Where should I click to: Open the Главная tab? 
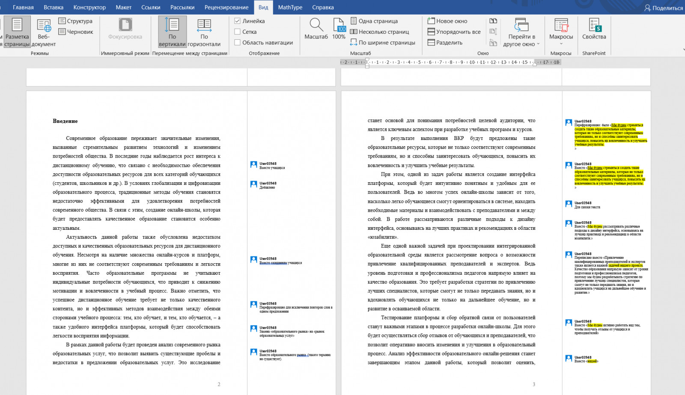click(x=23, y=7)
